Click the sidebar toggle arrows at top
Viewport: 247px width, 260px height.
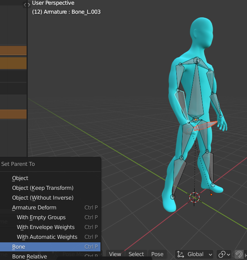tap(27, 5)
